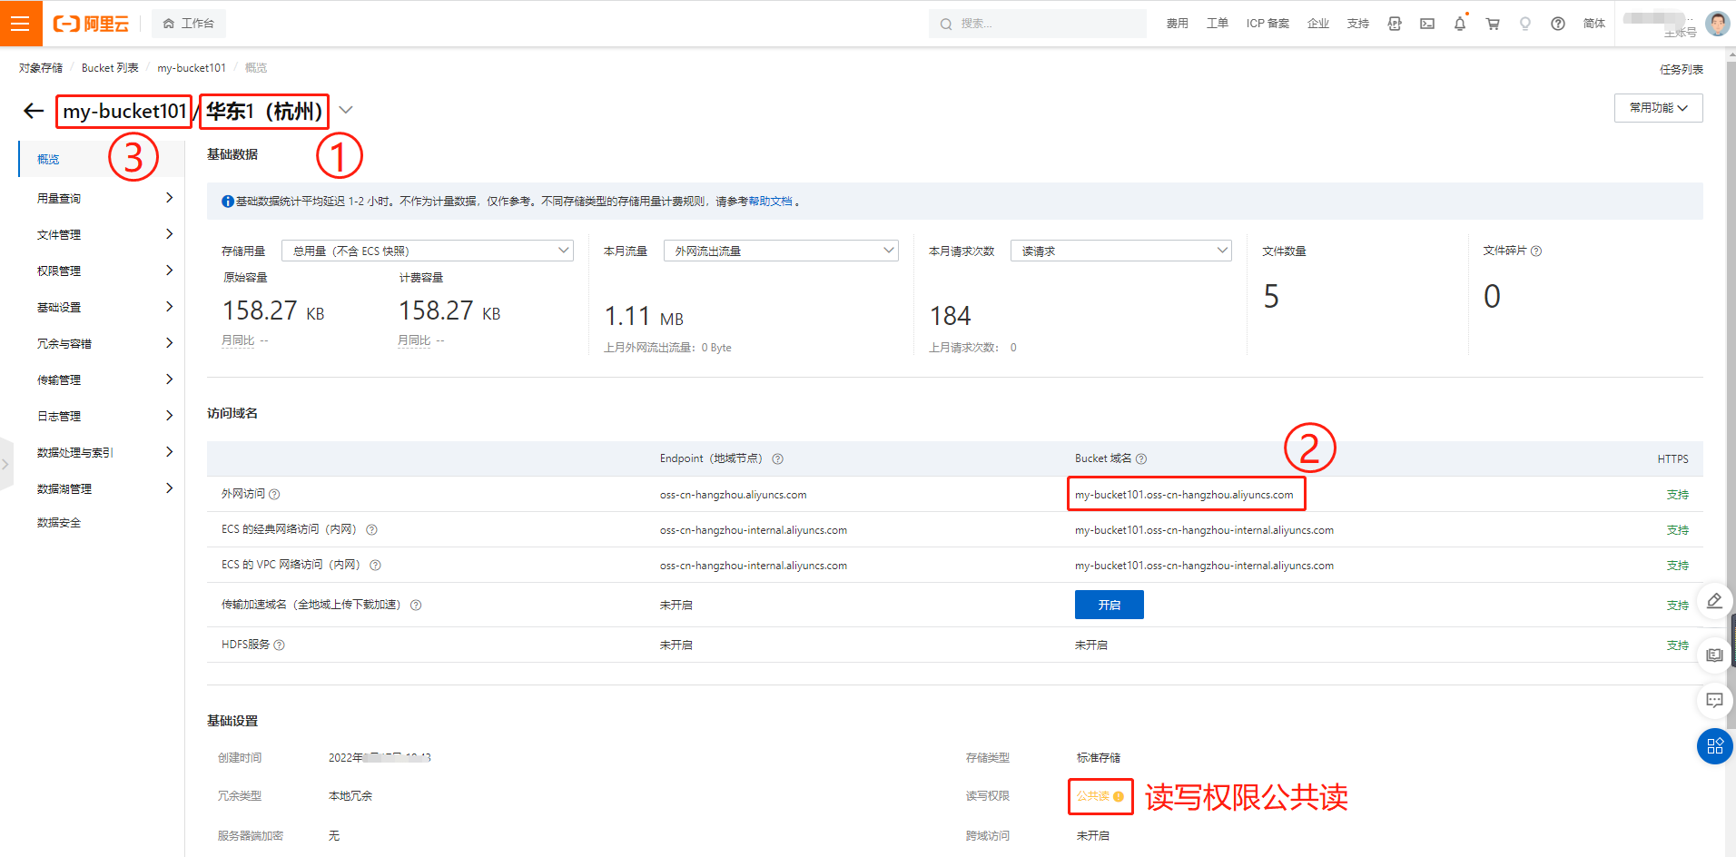Click 支持 in the HDFS服务 row

1677,645
